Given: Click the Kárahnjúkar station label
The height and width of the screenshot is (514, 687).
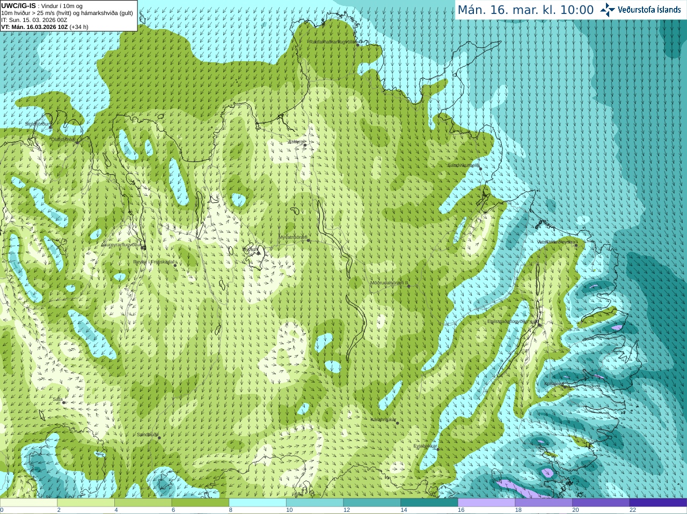Looking at the screenshot, I should [383, 420].
